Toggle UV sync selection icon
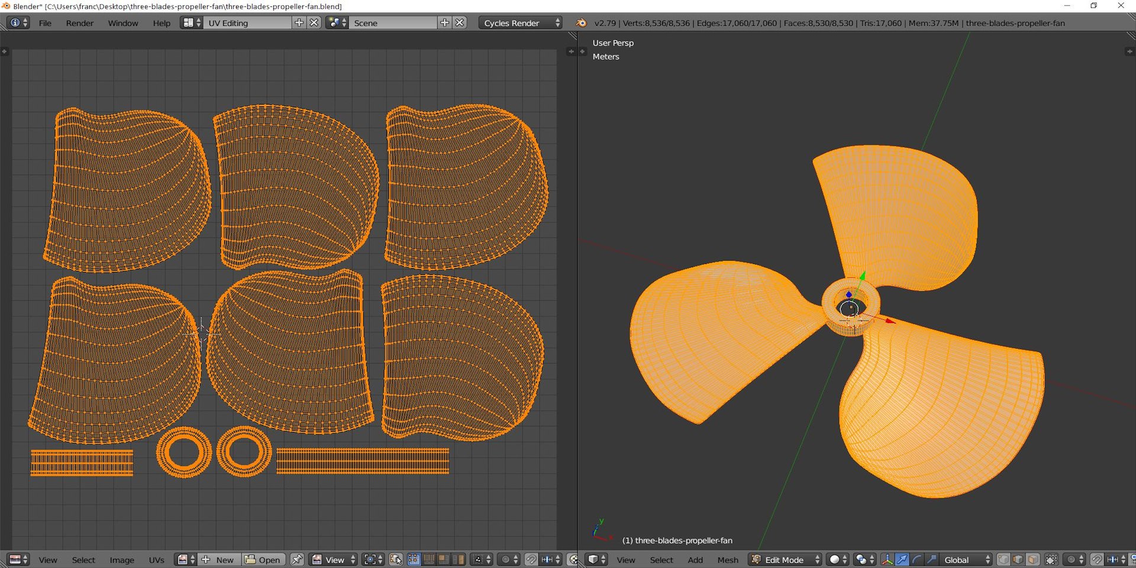Image resolution: width=1136 pixels, height=568 pixels. 396,560
